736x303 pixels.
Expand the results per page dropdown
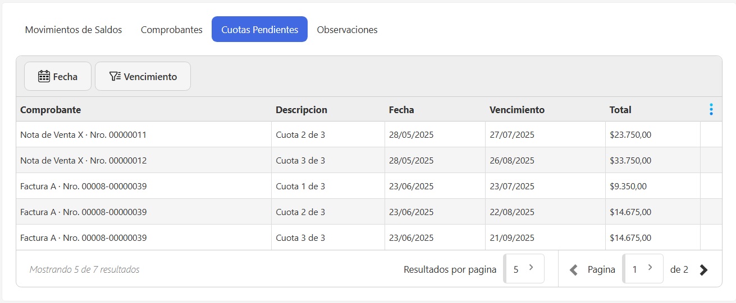(524, 269)
